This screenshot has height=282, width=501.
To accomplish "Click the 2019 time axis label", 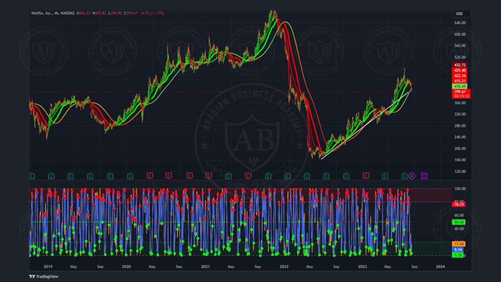I will (x=48, y=267).
